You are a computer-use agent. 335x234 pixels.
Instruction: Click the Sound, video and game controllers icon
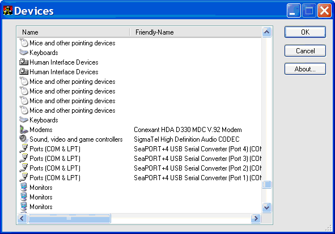(24, 139)
